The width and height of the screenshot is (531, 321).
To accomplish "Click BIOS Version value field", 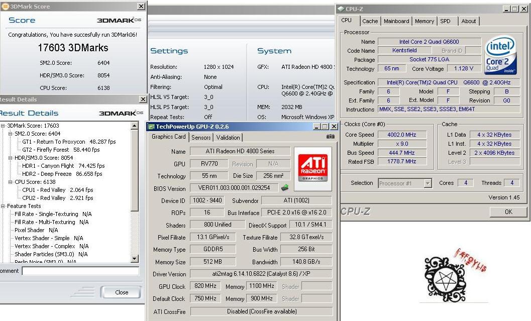I will click(x=234, y=187).
